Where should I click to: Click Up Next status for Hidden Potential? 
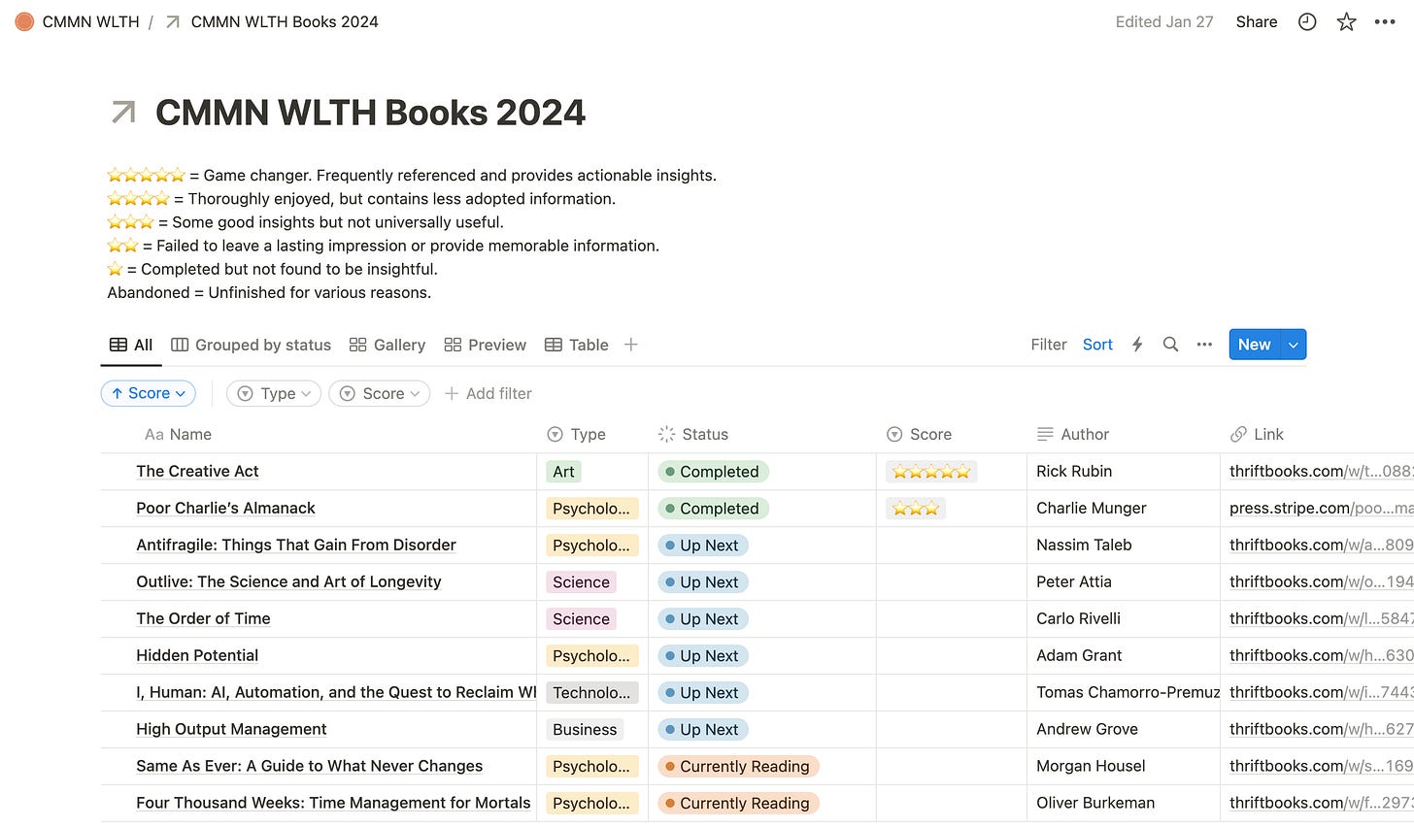tap(703, 656)
